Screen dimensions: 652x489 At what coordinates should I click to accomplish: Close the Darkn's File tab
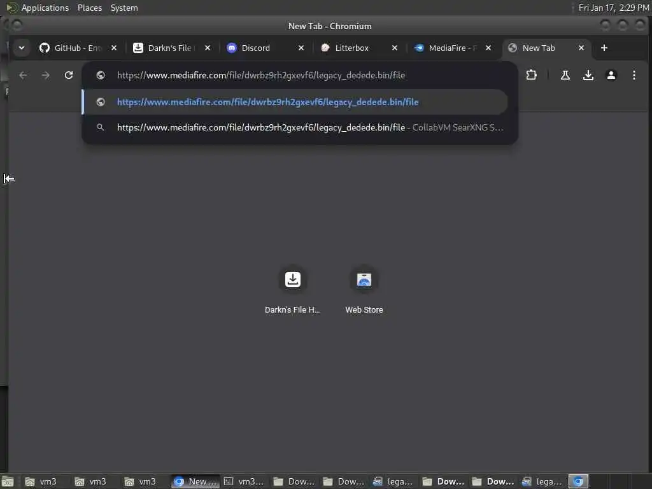[208, 48]
